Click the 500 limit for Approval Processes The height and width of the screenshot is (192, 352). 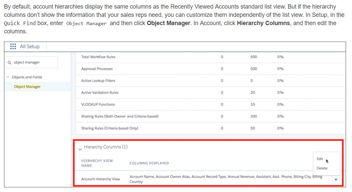click(254, 69)
